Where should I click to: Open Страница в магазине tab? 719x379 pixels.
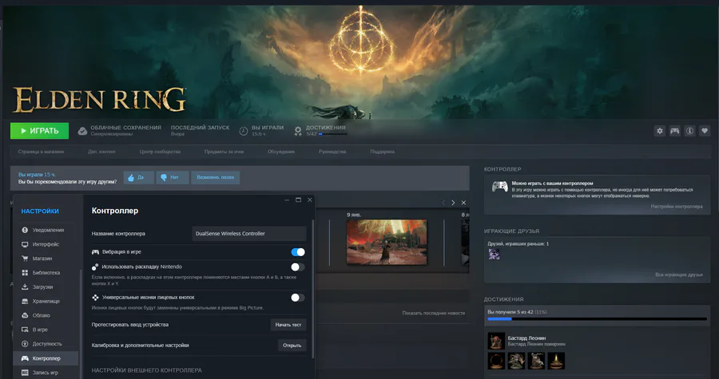click(42, 152)
